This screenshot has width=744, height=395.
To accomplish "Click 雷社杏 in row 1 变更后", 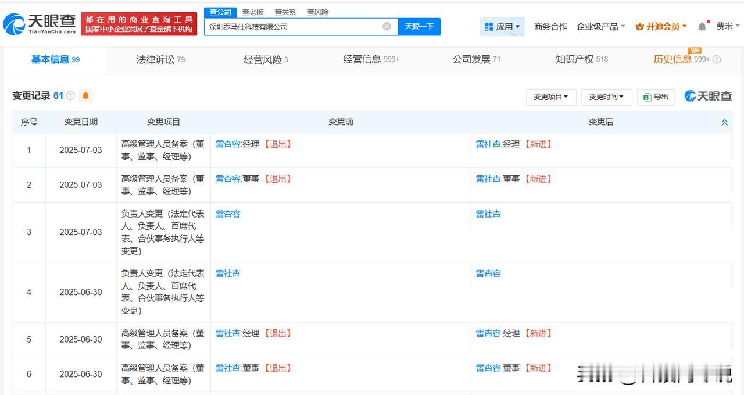I will 488,144.
